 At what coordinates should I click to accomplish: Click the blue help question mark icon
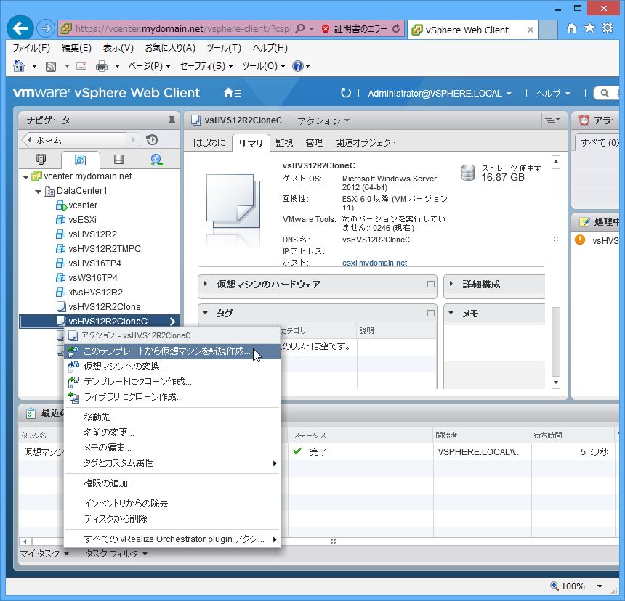point(297,65)
